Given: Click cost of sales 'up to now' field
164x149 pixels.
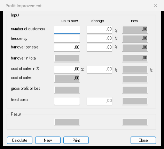Looking at the screenshot, I should pyautogui.click(x=67, y=79).
